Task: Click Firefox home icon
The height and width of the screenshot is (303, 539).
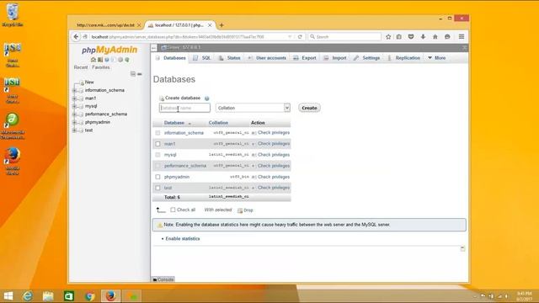Action: pyautogui.click(x=435, y=37)
